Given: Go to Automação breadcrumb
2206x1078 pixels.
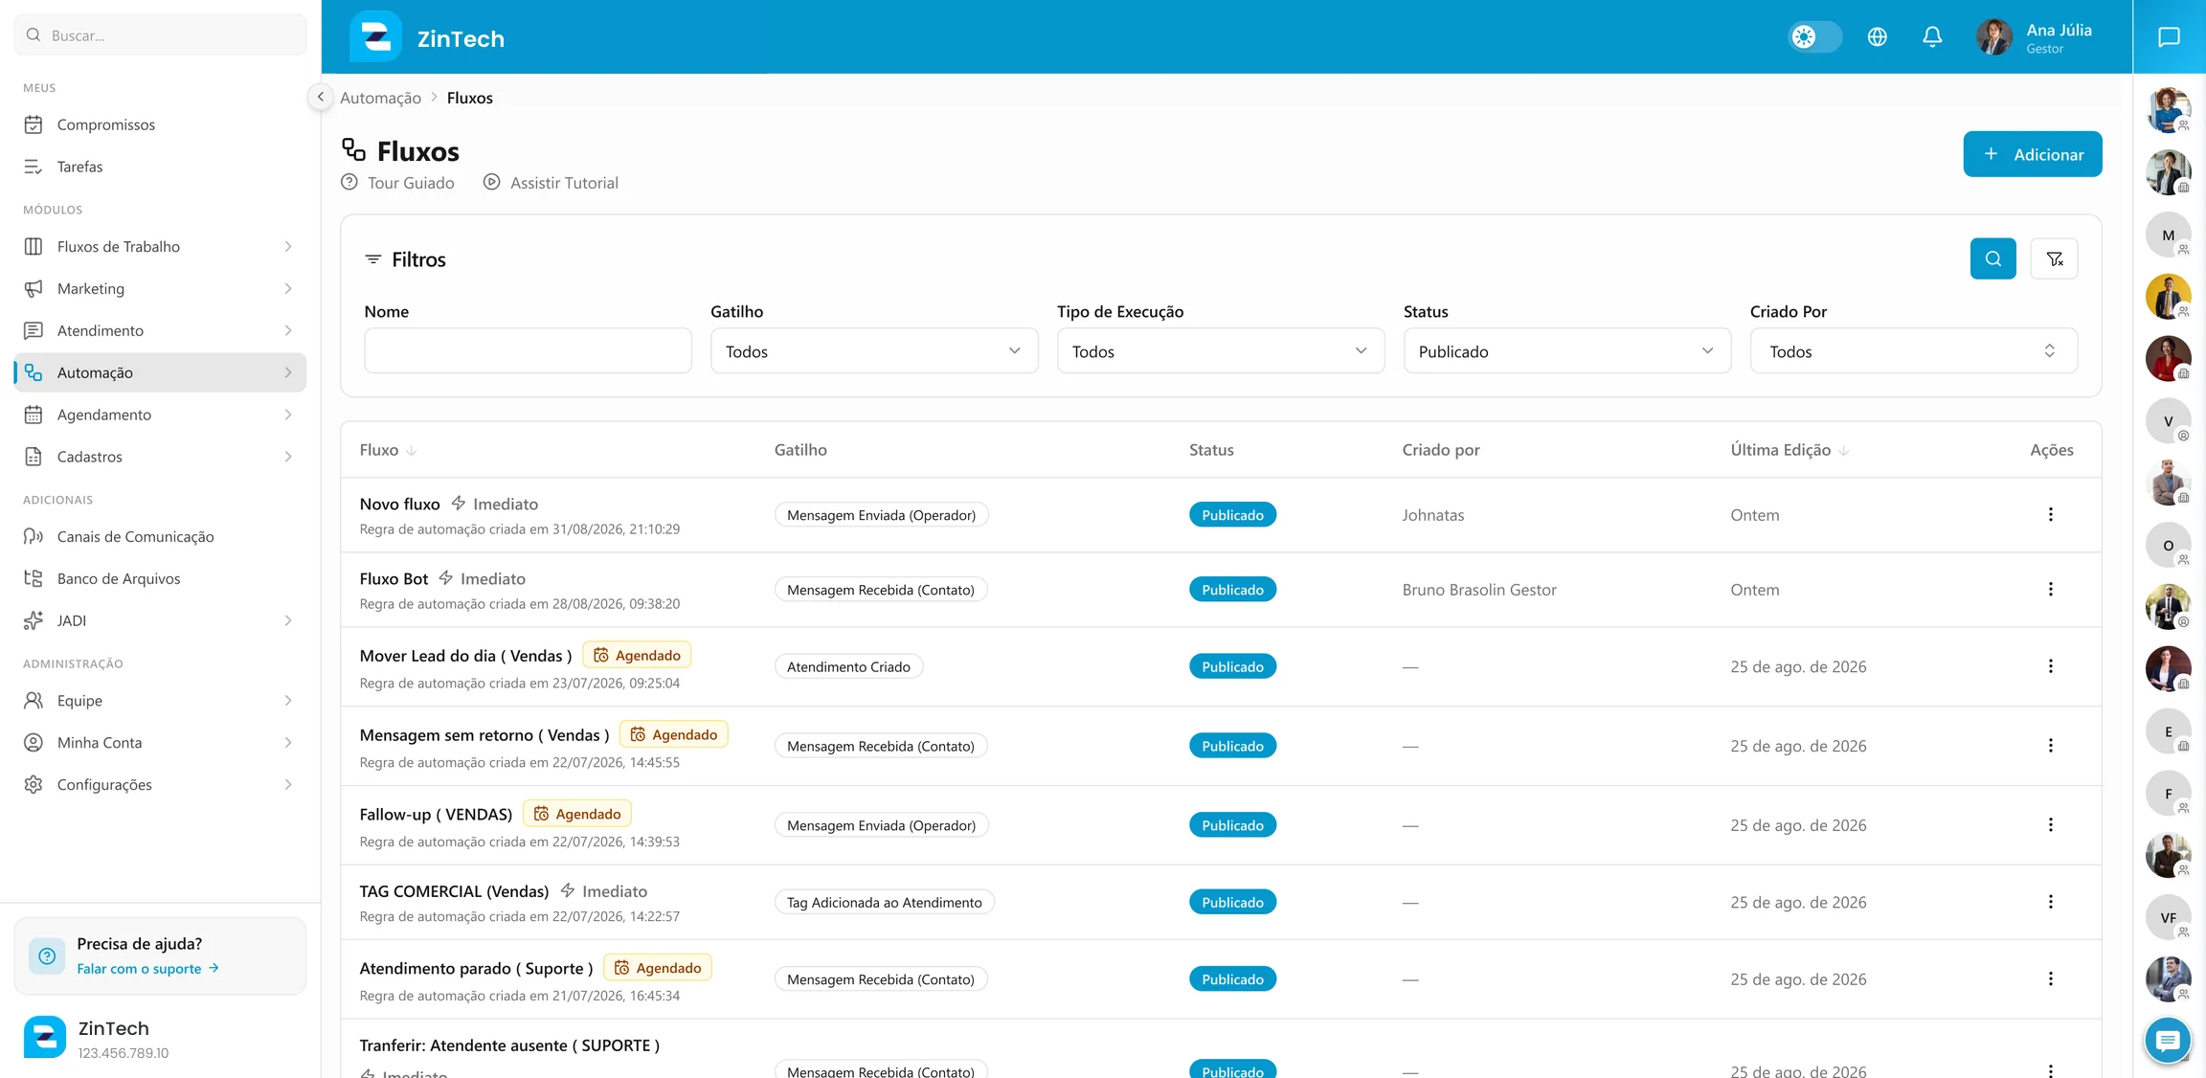Looking at the screenshot, I should coord(380,98).
